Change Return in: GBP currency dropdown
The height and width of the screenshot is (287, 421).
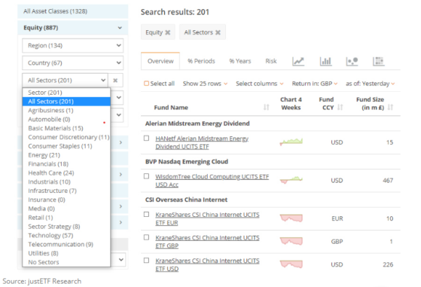(314, 84)
